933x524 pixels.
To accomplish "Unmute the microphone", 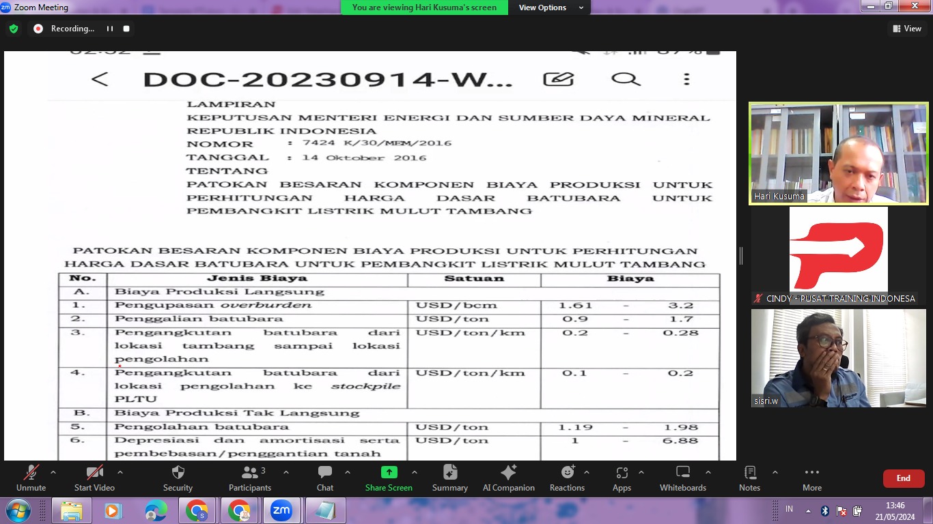I will point(31,478).
